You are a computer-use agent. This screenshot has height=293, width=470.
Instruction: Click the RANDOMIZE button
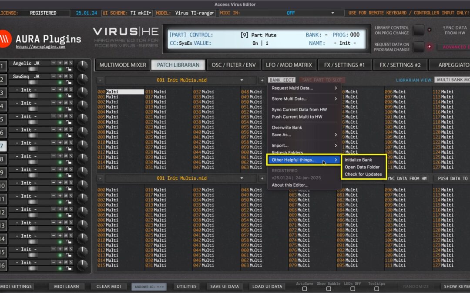click(416, 286)
